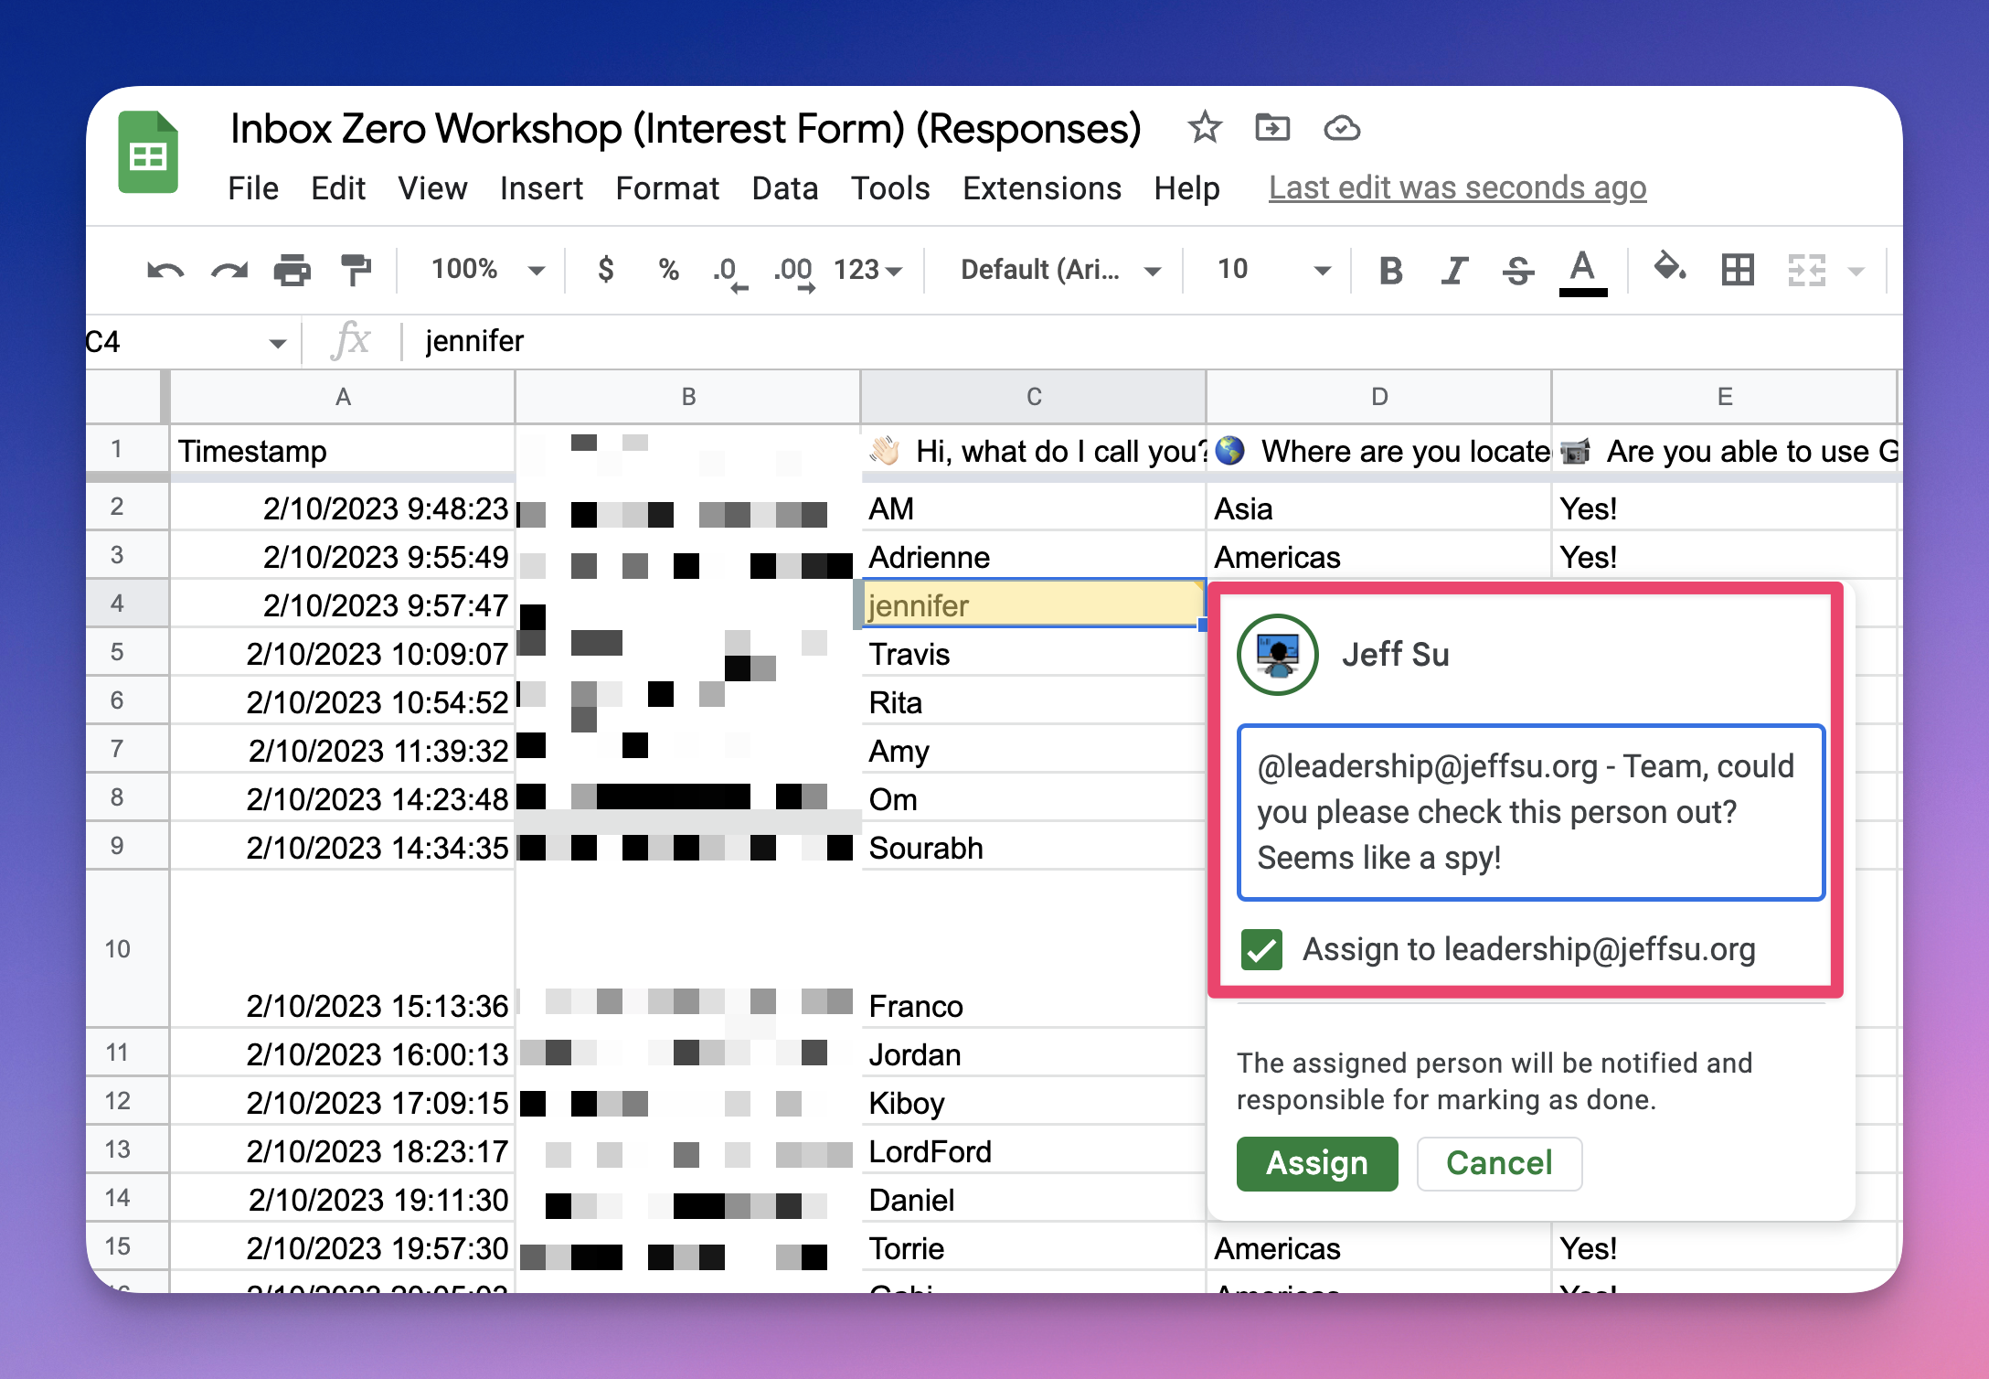Open font family Default (Ari...) dropdown

point(1060,270)
